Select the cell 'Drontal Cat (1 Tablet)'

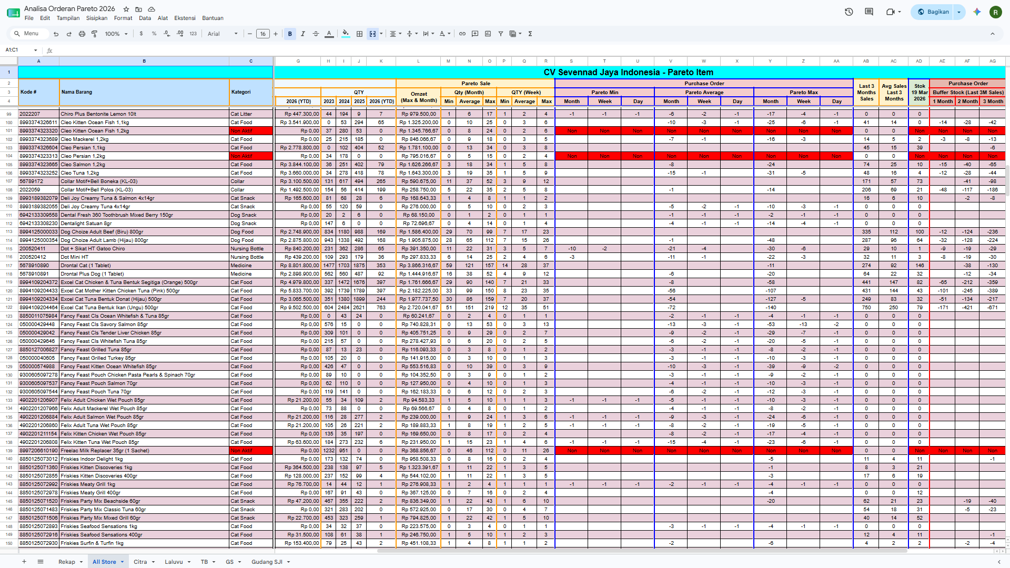(144, 266)
